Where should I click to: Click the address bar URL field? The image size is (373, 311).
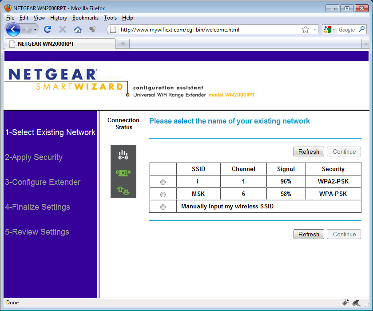click(x=209, y=29)
